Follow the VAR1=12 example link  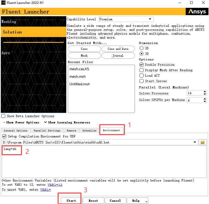[x=55, y=185]
